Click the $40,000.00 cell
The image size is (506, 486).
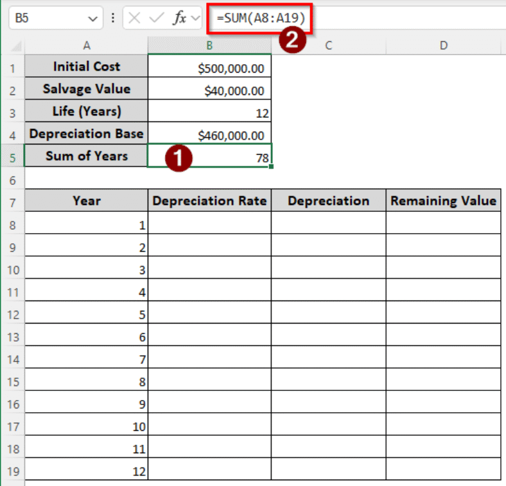coord(209,89)
